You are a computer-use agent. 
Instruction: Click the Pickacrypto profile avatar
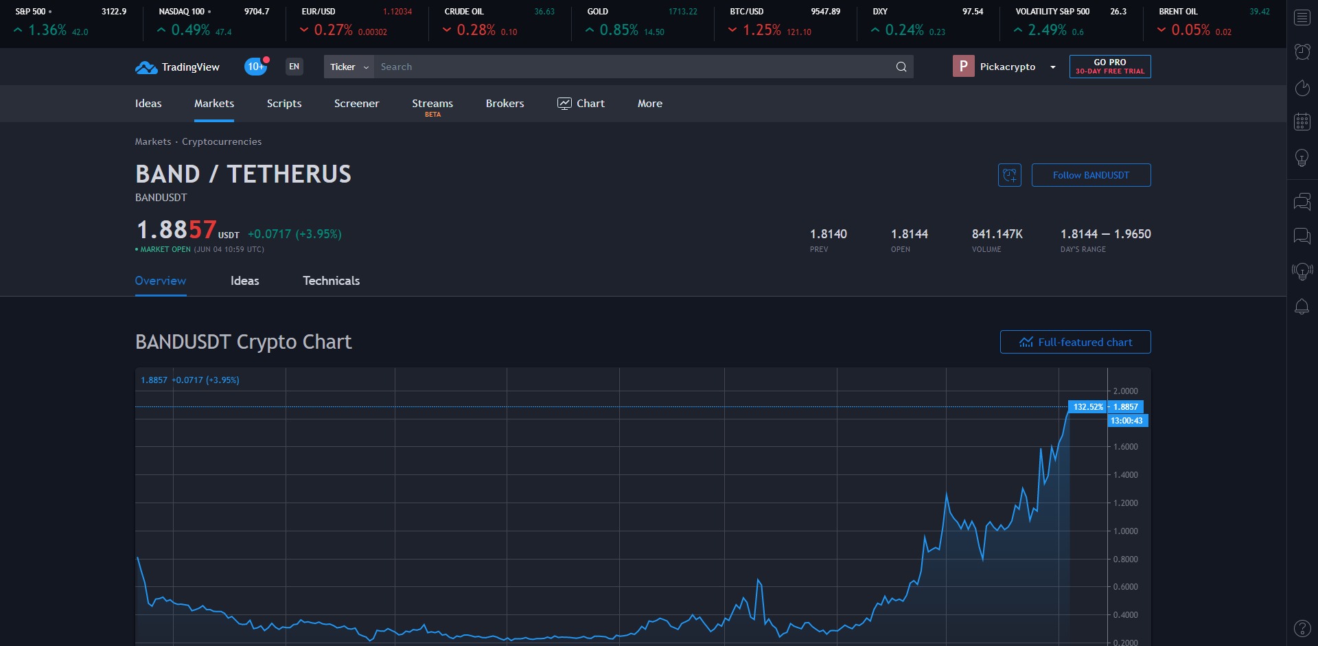click(x=964, y=66)
